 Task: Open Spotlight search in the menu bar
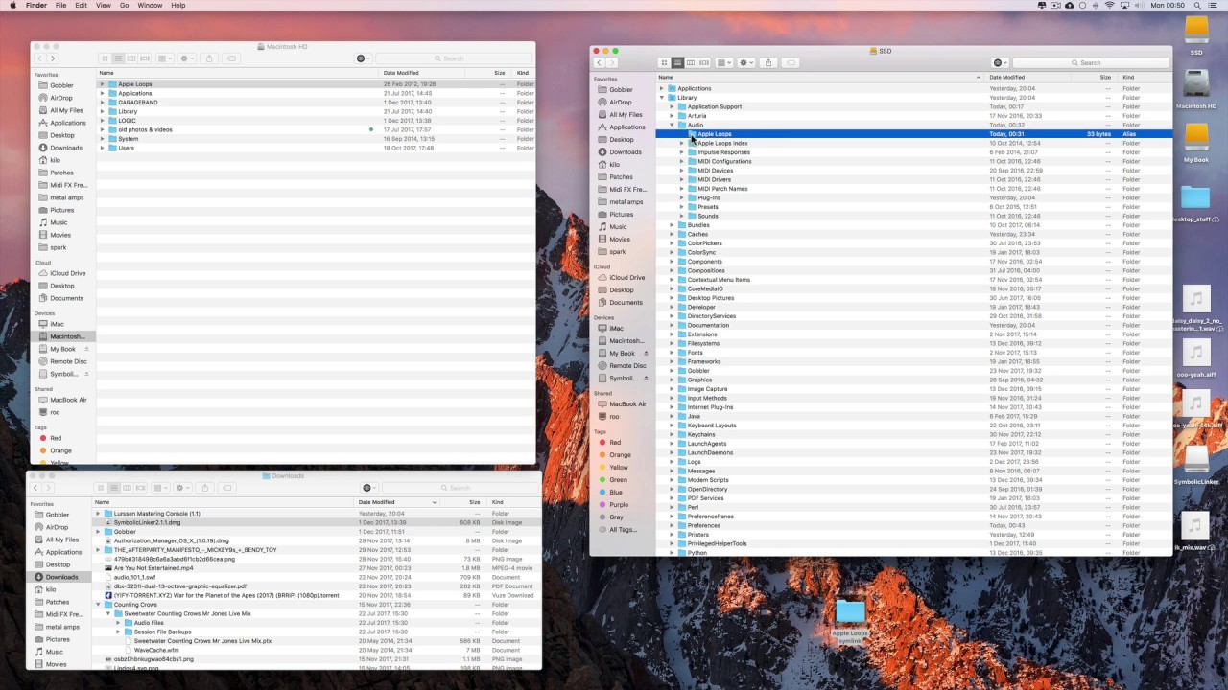pos(1196,6)
